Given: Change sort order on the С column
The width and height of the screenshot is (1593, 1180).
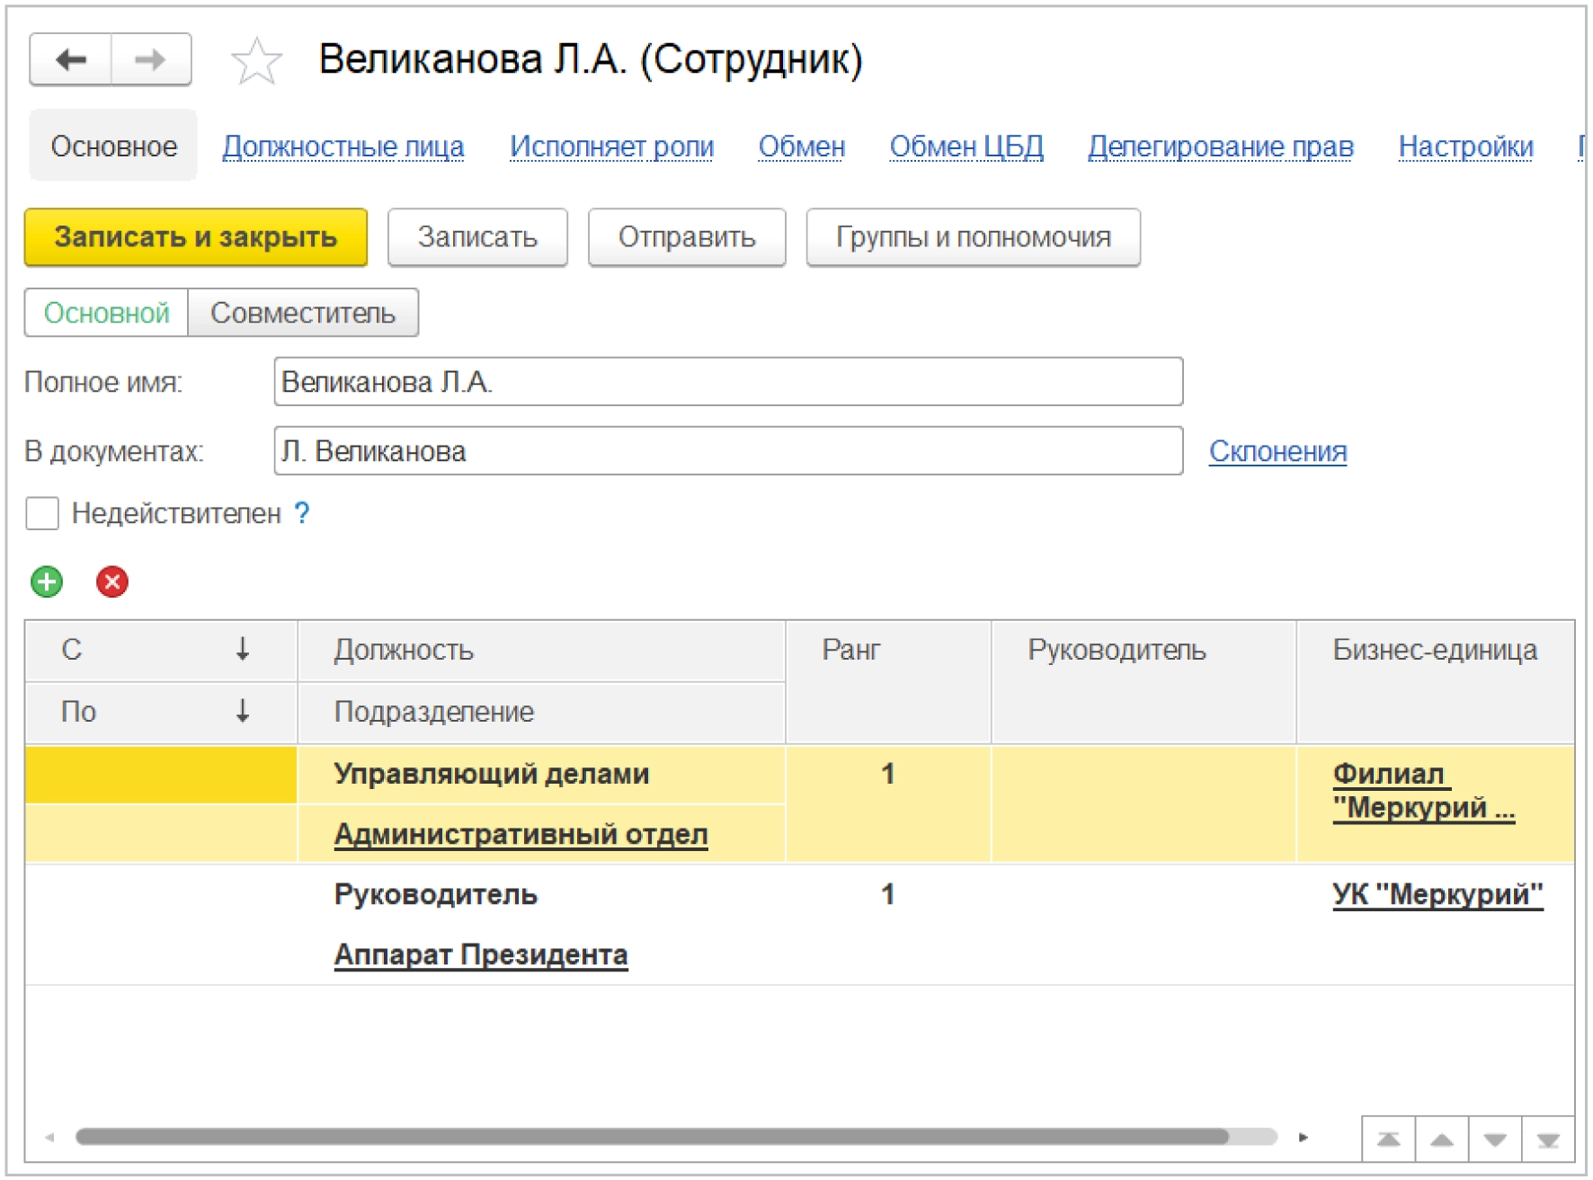Looking at the screenshot, I should (241, 651).
